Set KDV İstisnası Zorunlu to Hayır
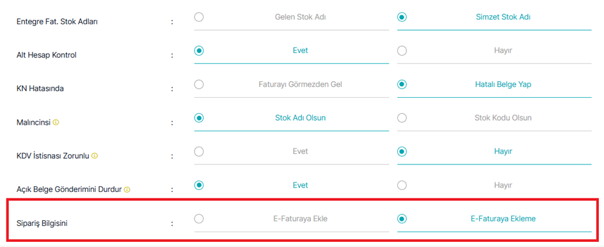Screen dimensions: 604x247 point(402,152)
